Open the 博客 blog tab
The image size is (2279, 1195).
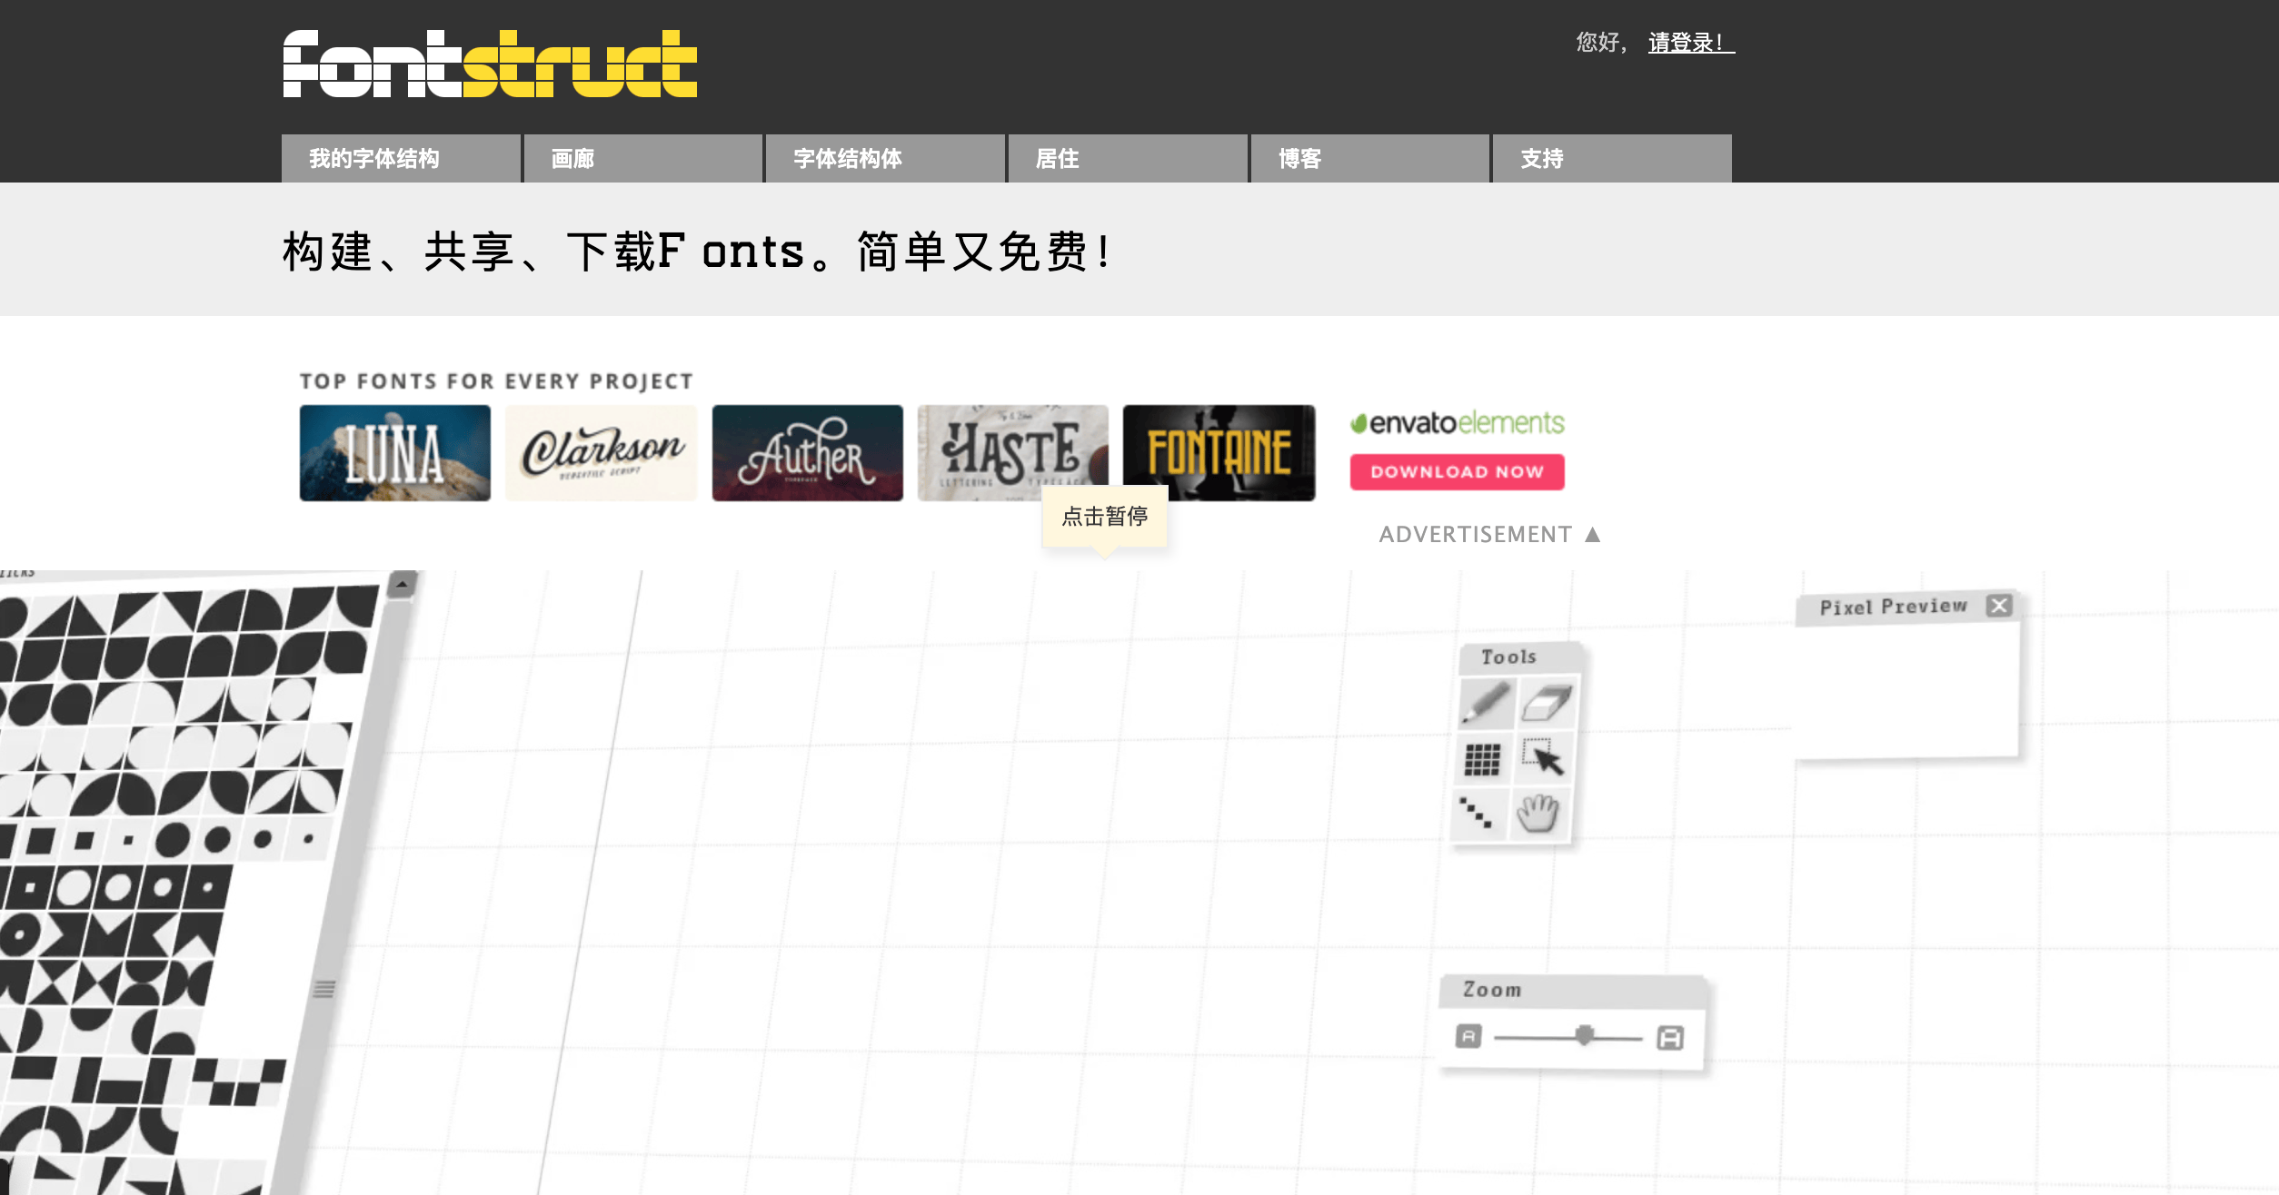click(x=1370, y=159)
